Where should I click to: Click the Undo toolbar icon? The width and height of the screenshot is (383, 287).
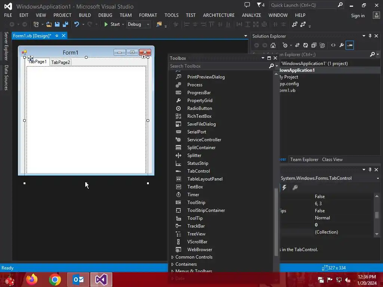tap(77, 24)
